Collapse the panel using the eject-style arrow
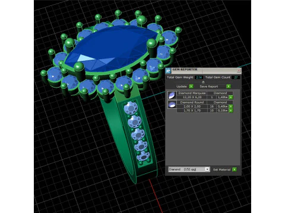Viewport: 285px width, 213px height. tap(203, 82)
